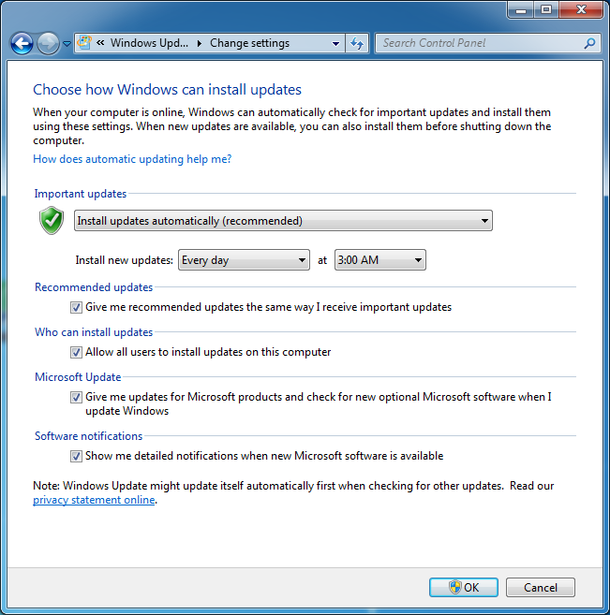Click the Microsoft Update heading
The image size is (610, 615).
78,377
